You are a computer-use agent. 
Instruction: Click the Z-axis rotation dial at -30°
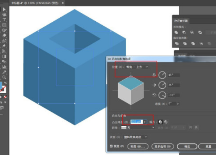(162, 95)
